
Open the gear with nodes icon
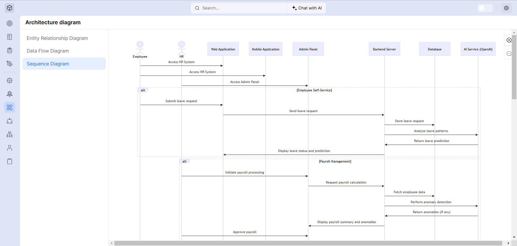[9, 94]
